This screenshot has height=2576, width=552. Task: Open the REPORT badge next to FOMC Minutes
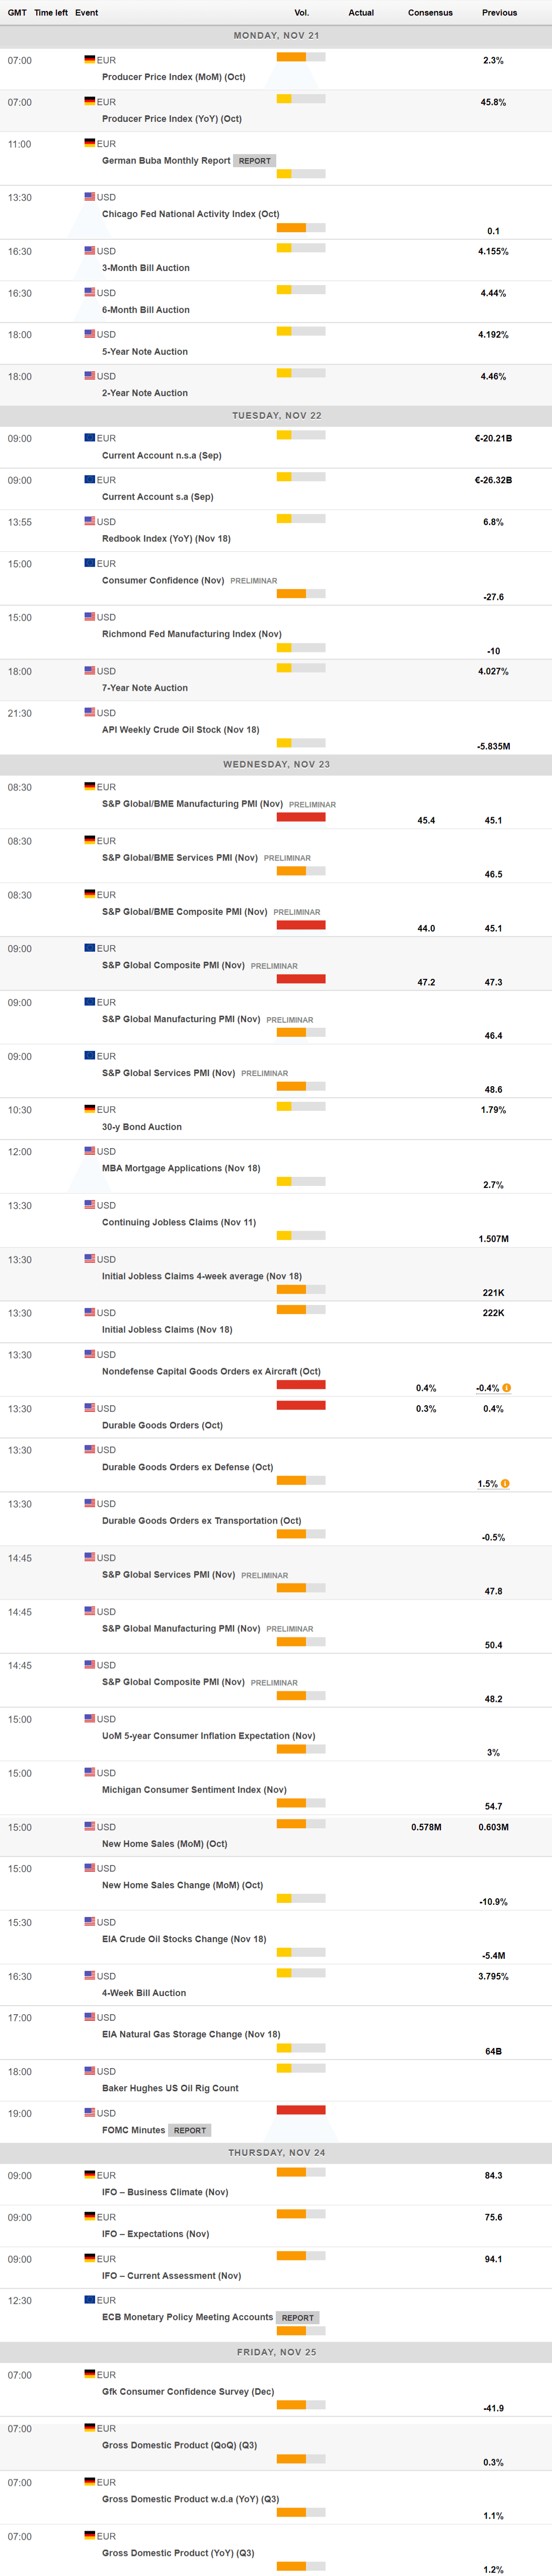(x=190, y=2130)
